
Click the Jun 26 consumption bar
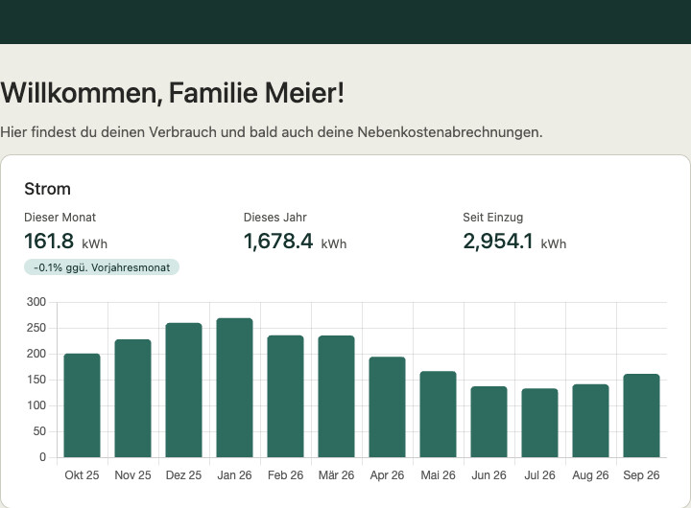click(x=488, y=422)
